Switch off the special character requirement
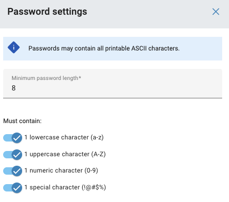Viewport: 229px width, 202px height. tap(13, 188)
